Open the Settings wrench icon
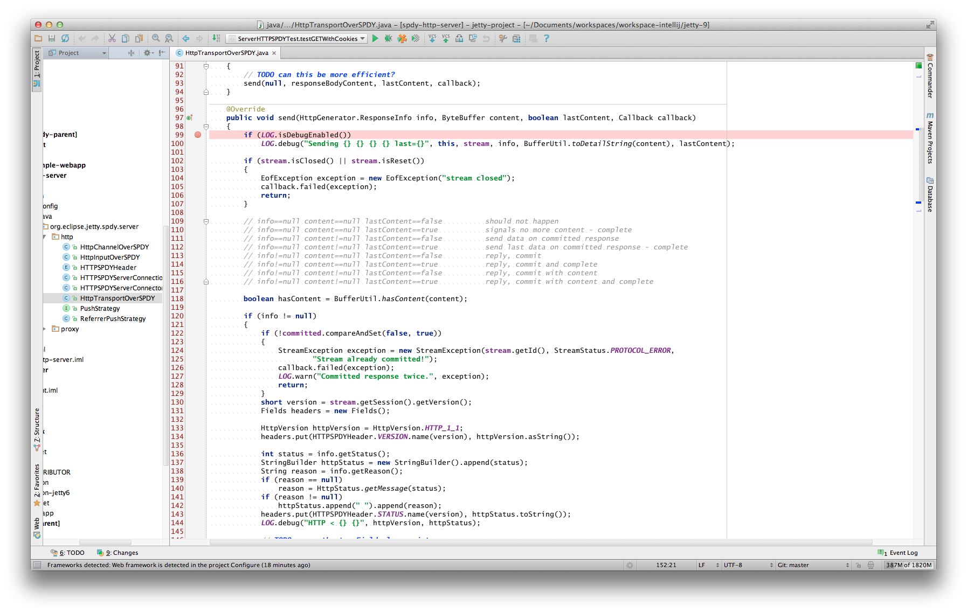Image resolution: width=967 pixels, height=613 pixels. (503, 38)
